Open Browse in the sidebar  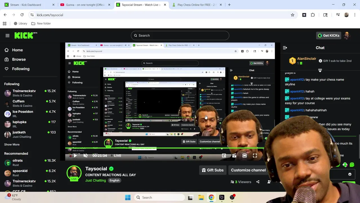point(19,59)
